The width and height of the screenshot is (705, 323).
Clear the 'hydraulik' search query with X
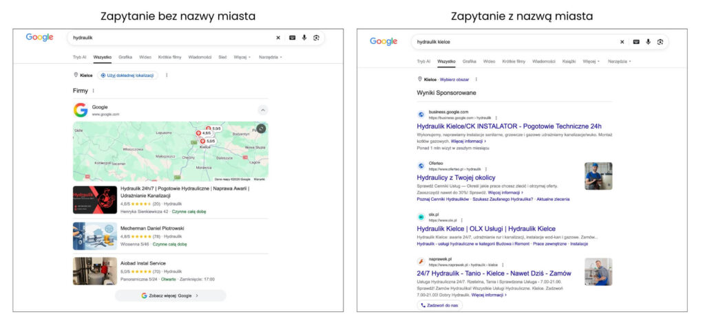point(278,38)
